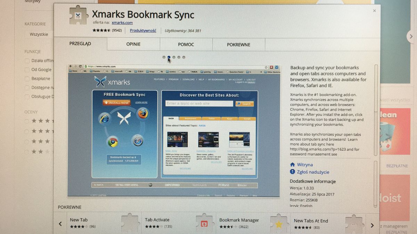Click the warning icon beside Zgłoś nadużycie

[x=292, y=172]
